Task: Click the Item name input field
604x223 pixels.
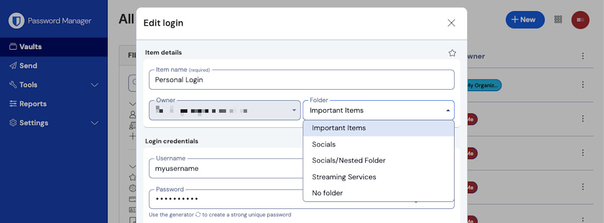Action: [x=301, y=80]
